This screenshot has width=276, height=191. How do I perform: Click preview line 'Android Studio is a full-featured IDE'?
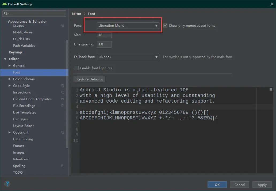[134, 90]
